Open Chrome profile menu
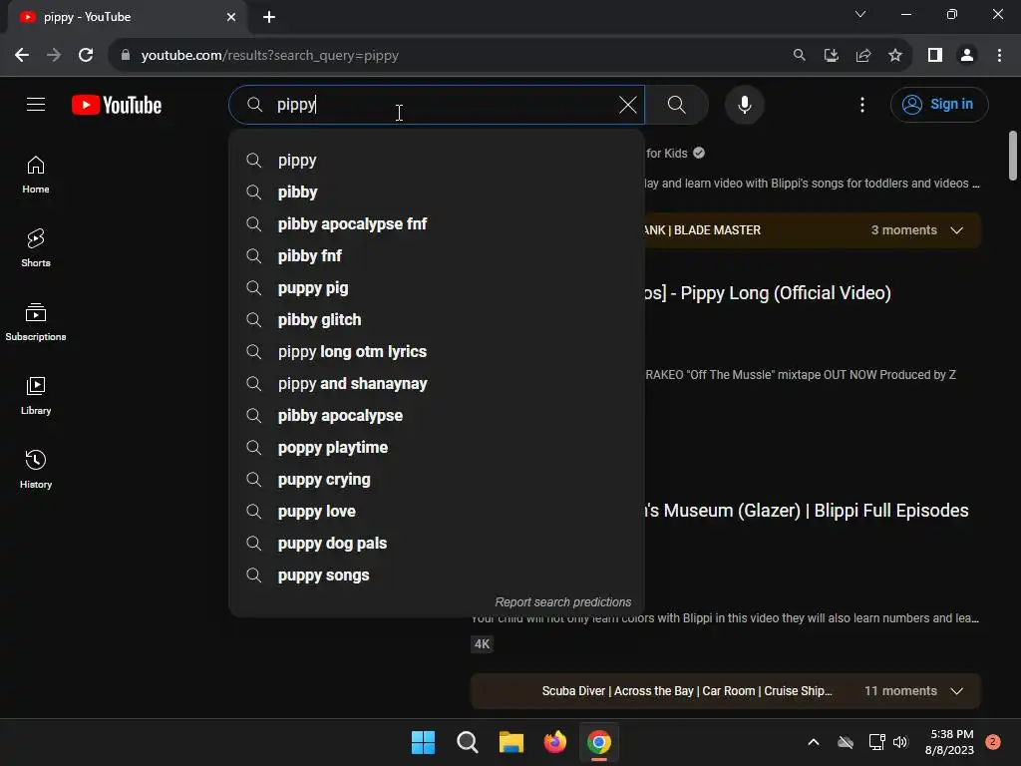 [x=967, y=56]
